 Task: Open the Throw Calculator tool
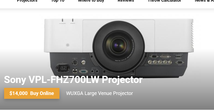[x=164, y=1]
